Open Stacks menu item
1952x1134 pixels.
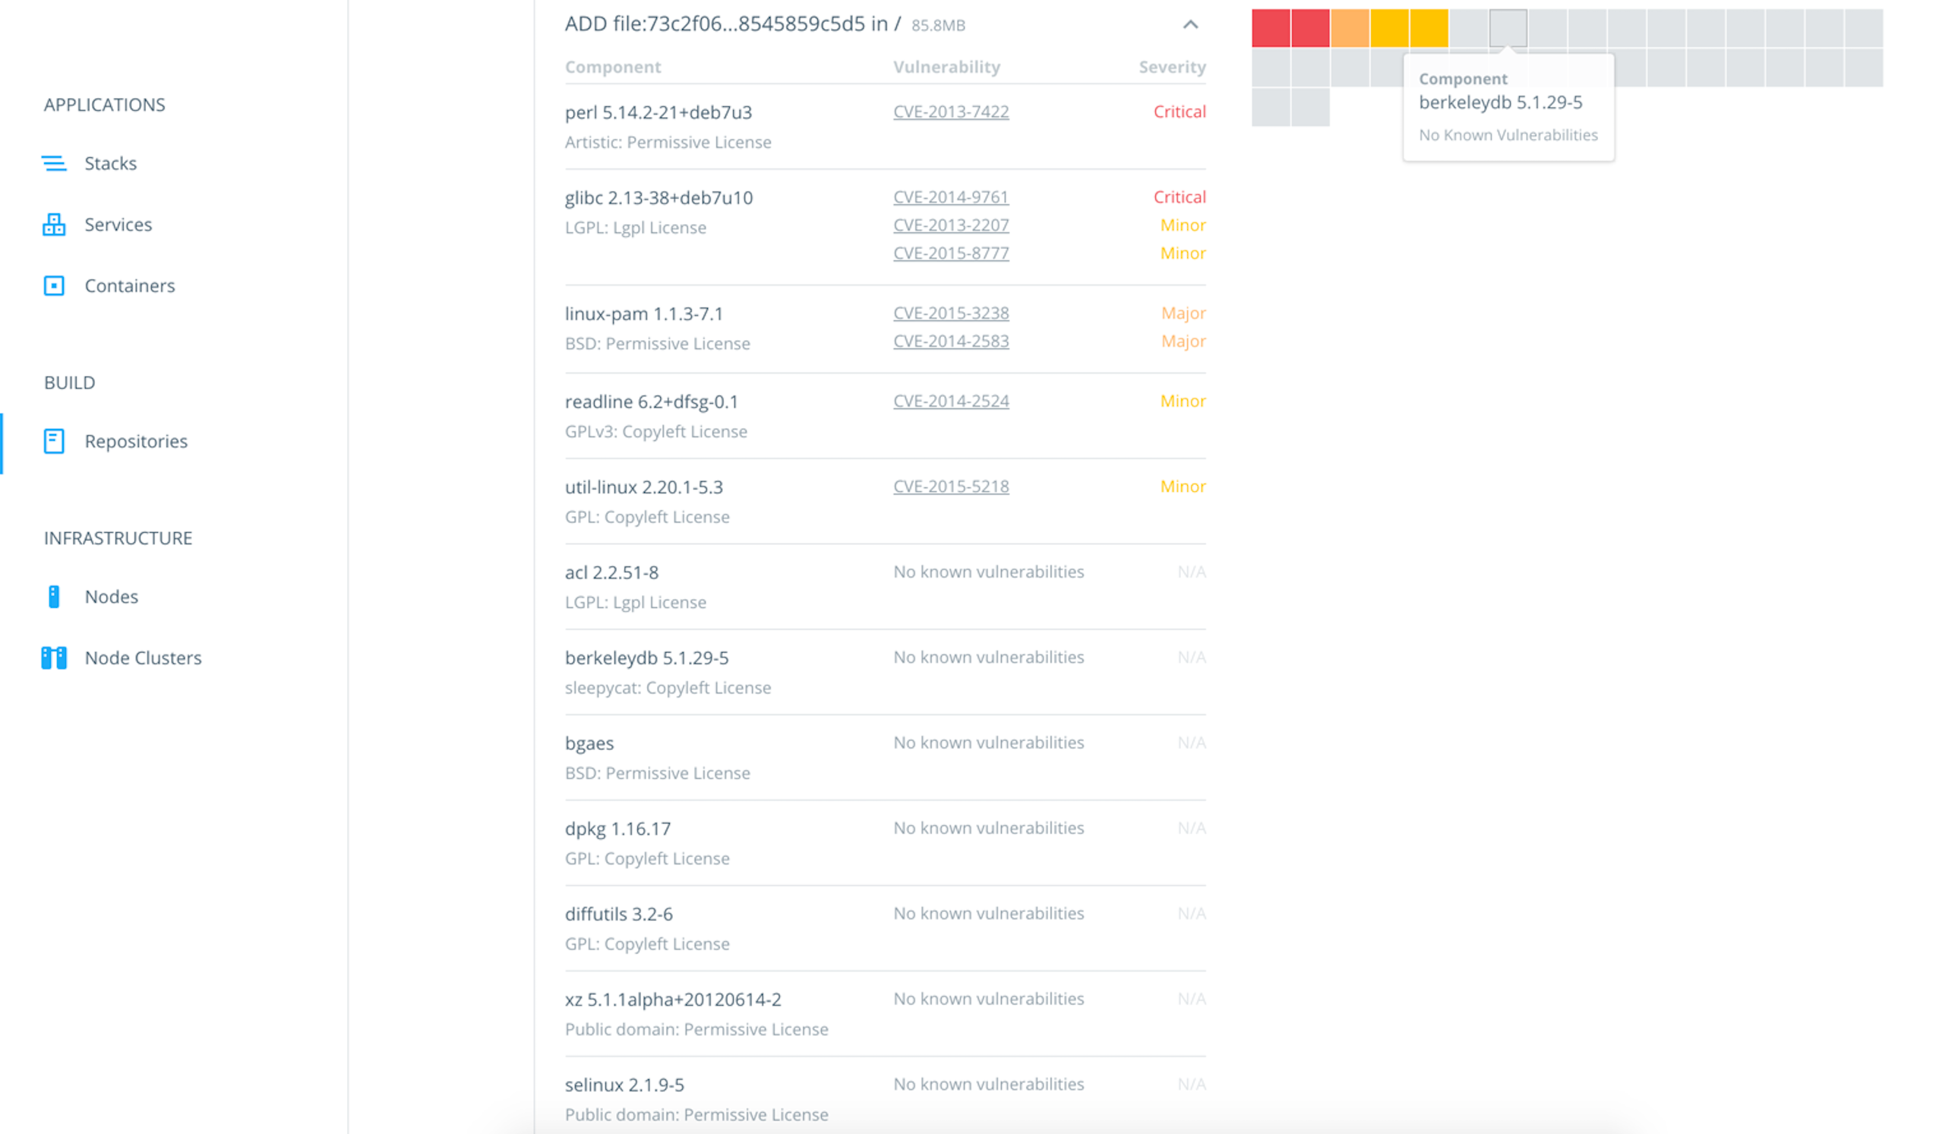click(110, 163)
